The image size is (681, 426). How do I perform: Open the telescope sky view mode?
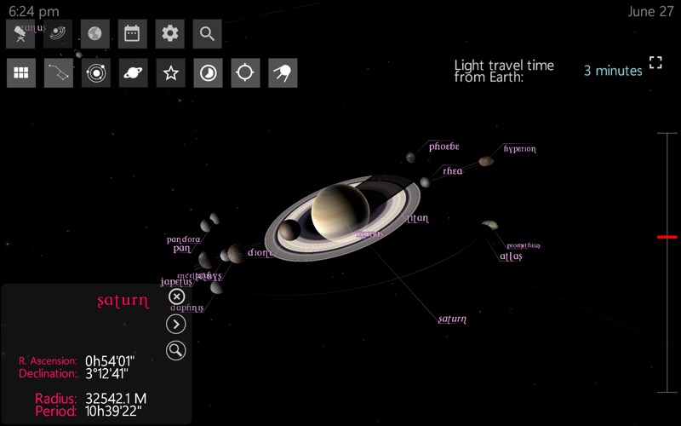pyautogui.click(x=20, y=34)
